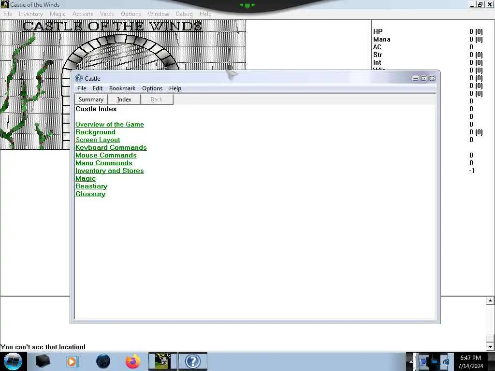Screen dimensions: 495x371
Task: Click the message log scroll-up arrow
Action: pos(490,300)
